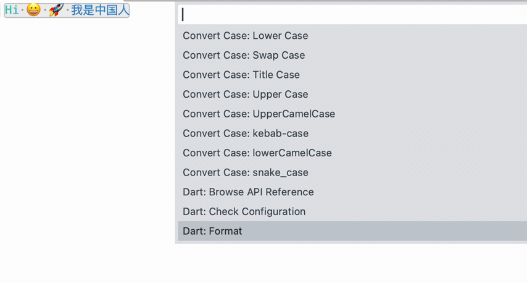This screenshot has width=527, height=283.
Task: Select Convert Case: Lower Case command
Action: pos(352,36)
